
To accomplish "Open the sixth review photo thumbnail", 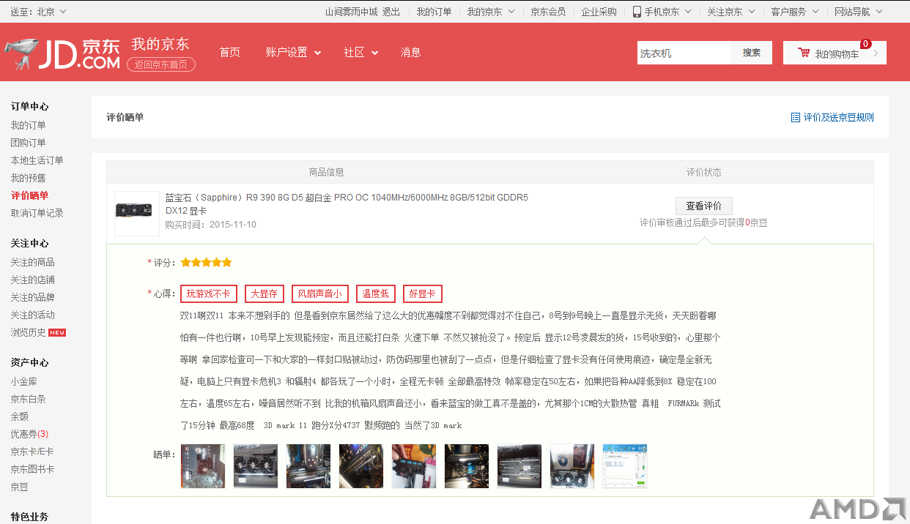I will pyautogui.click(x=467, y=466).
